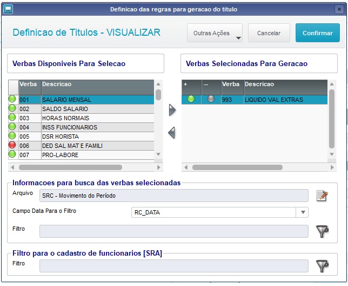Click right arrow of available list horizontal scrollbar
This screenshot has height=286, width=348.
tap(158, 167)
